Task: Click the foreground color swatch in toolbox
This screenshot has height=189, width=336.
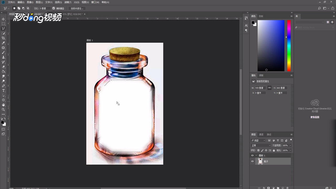Action: pos(2,122)
